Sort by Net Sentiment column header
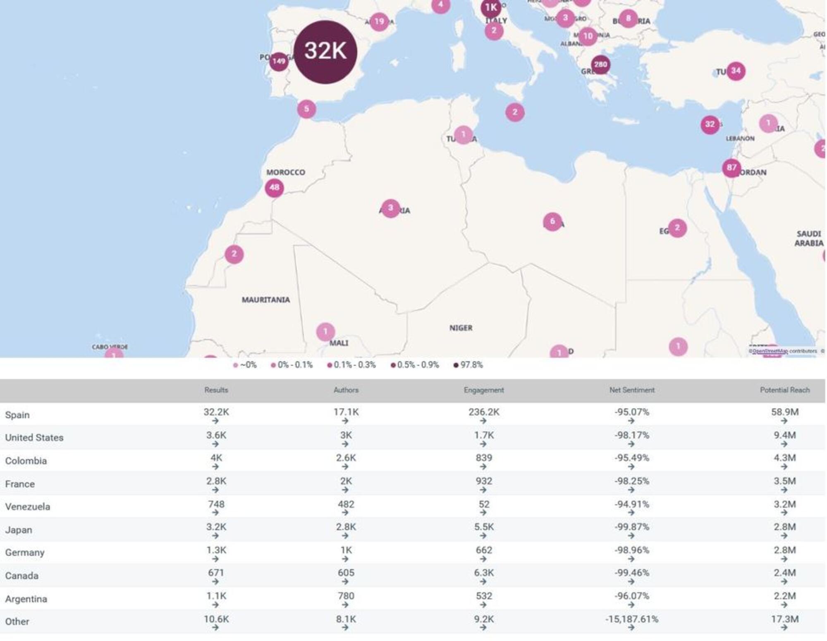Screen dimensions: 827x641 tap(632, 390)
